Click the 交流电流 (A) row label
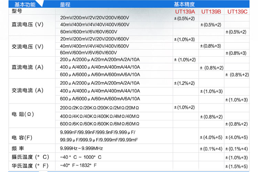Image resolution: width=258 pixels, height=172 pixels. 28,90
